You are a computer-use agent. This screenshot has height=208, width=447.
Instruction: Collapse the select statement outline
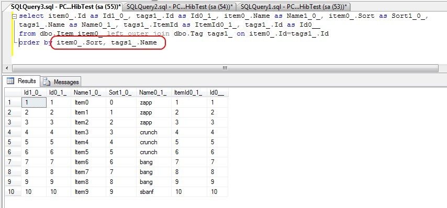(x=15, y=16)
